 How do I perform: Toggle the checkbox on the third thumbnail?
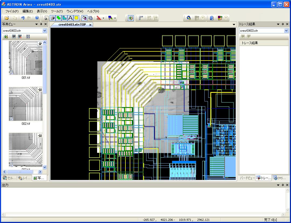tap(11, 165)
